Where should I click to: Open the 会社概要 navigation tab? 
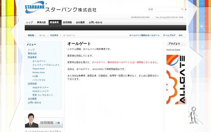80,22
